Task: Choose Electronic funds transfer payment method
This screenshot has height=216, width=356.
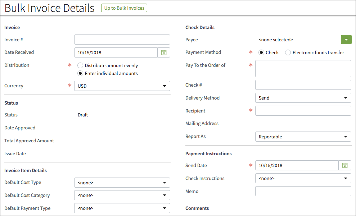Action: [288, 52]
